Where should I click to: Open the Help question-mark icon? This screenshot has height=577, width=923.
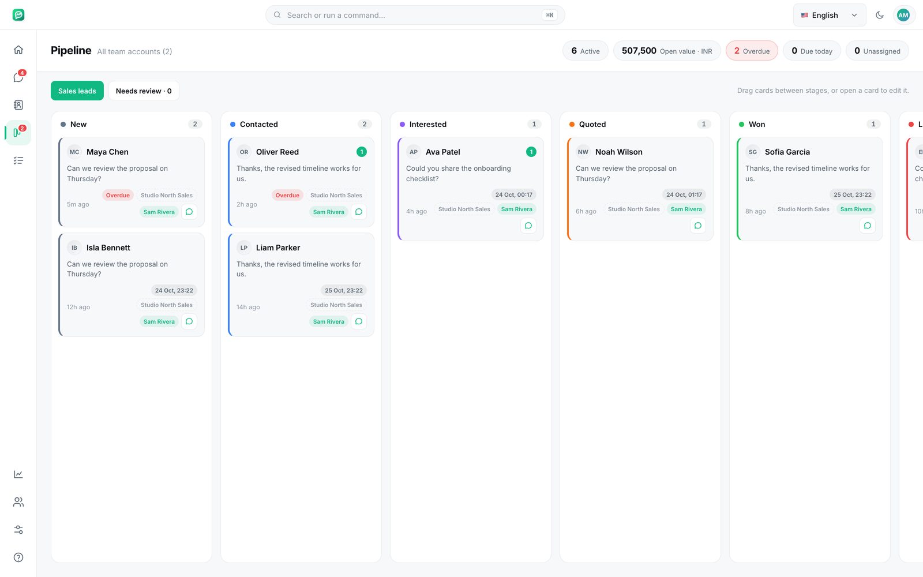[x=18, y=557]
